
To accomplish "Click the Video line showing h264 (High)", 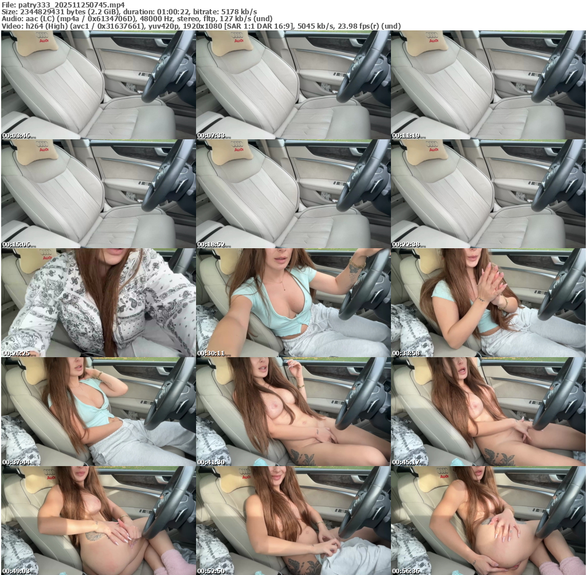I will 201,26.
